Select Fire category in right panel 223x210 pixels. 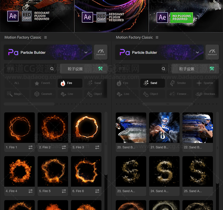(127, 83)
